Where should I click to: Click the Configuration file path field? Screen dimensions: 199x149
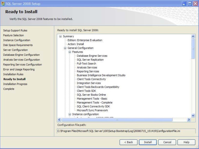click(126, 131)
